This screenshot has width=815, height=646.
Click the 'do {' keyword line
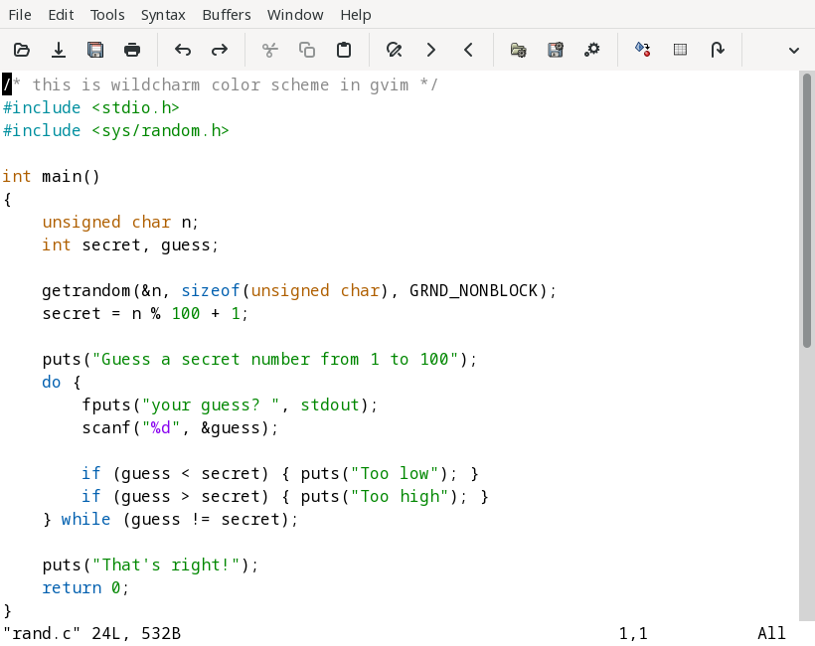pyautogui.click(x=62, y=382)
